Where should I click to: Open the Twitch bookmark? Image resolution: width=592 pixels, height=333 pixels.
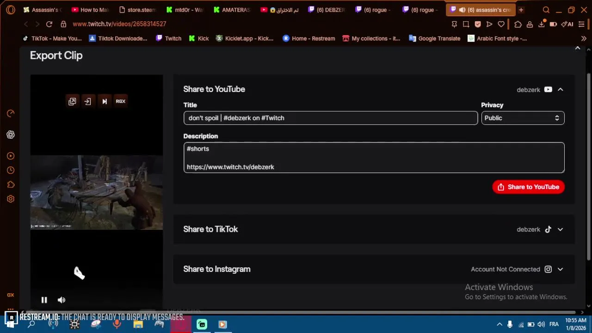pyautogui.click(x=168, y=38)
